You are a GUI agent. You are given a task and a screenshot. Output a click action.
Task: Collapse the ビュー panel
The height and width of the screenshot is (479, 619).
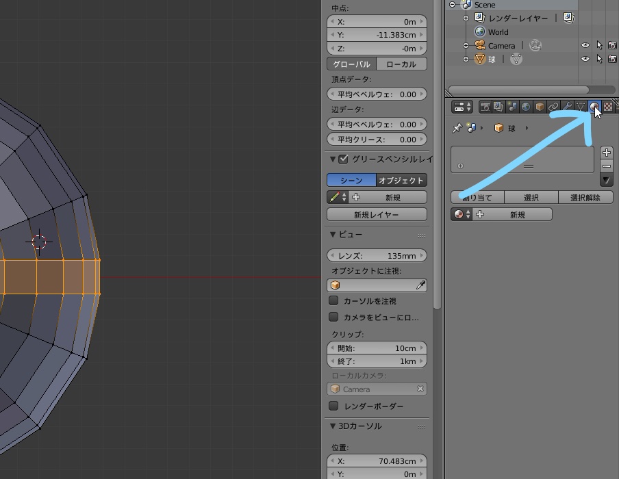point(333,235)
